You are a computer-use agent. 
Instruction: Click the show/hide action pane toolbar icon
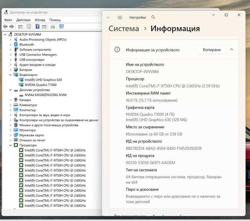[44, 27]
